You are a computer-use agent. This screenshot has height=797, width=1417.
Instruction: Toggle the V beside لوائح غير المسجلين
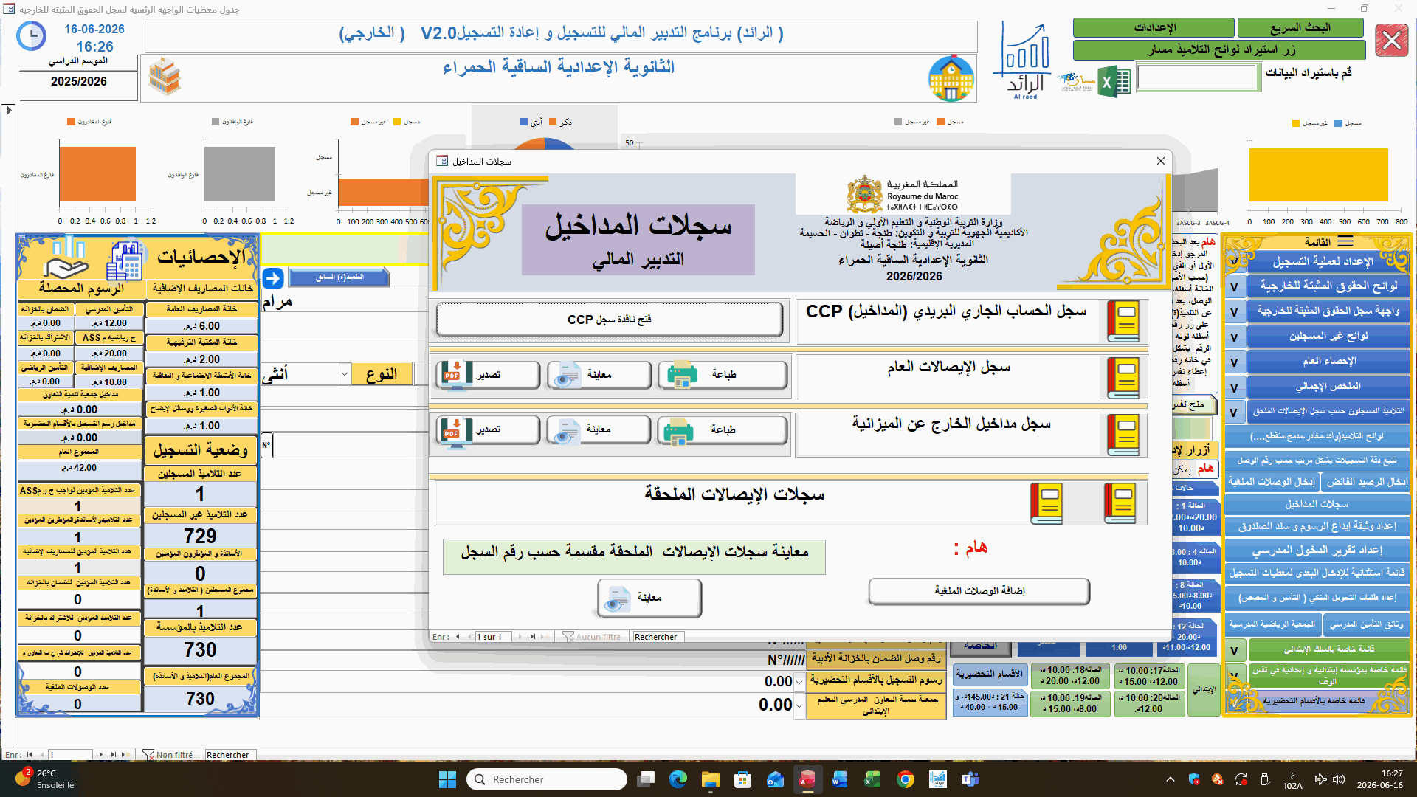point(1234,337)
